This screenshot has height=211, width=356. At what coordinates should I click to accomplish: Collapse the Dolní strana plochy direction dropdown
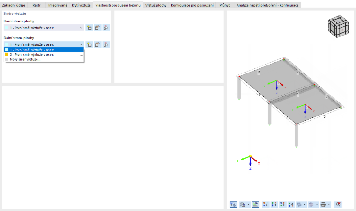81,44
